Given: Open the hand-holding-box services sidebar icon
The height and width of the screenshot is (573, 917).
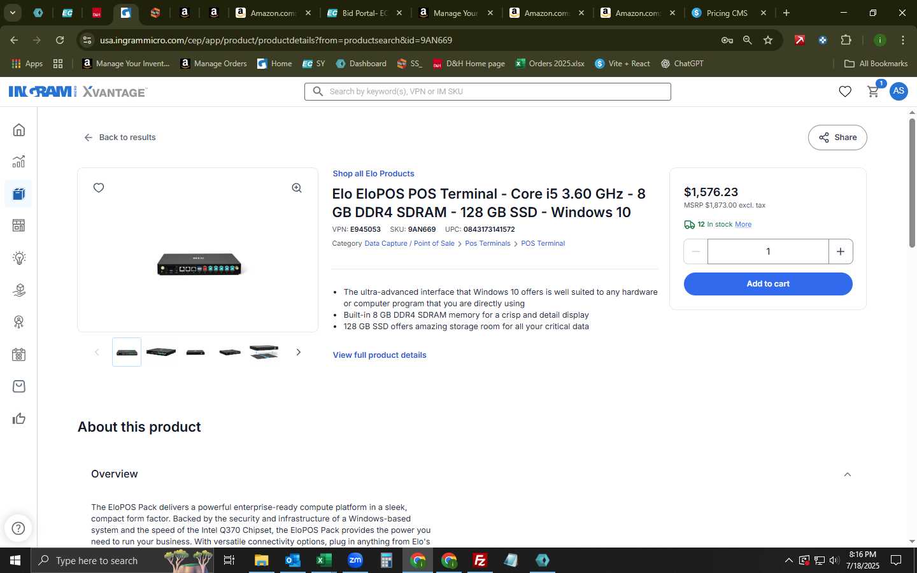Looking at the screenshot, I should coord(19,290).
